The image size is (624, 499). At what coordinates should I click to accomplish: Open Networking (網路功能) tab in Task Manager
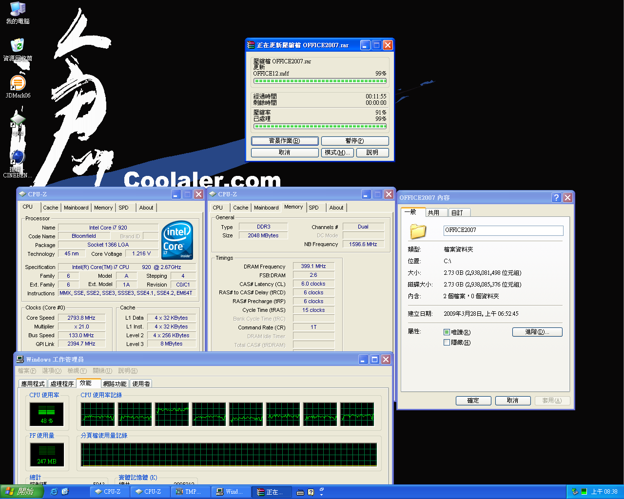tap(115, 384)
